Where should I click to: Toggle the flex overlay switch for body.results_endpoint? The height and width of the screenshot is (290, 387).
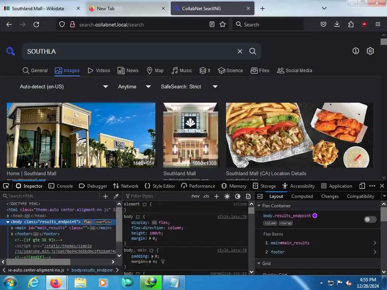(x=370, y=219)
